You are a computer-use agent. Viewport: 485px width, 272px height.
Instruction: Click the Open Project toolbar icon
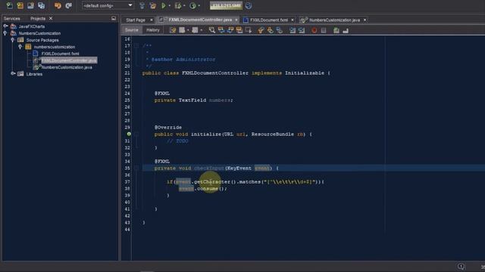[30, 5]
